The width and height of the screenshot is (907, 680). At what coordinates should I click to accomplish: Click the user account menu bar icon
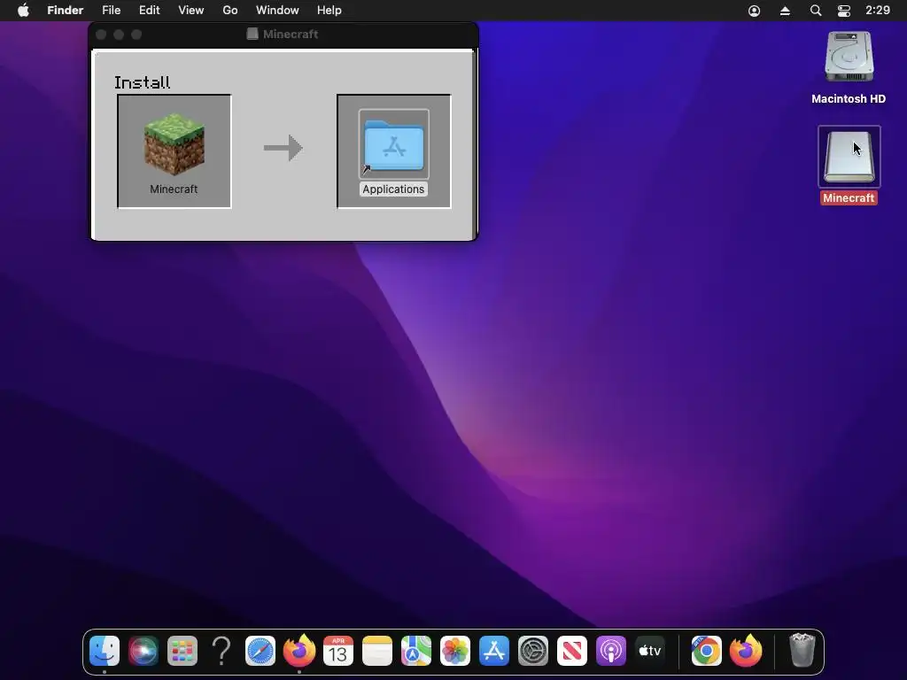(x=755, y=11)
